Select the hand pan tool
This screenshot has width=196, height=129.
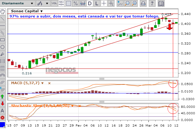[x=3, y=12]
